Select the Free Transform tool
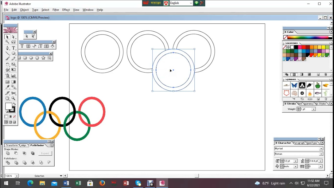Viewport: 334px width, 188px height. pos(13,70)
